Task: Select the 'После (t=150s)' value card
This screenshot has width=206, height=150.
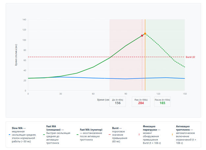Action: 162,102
